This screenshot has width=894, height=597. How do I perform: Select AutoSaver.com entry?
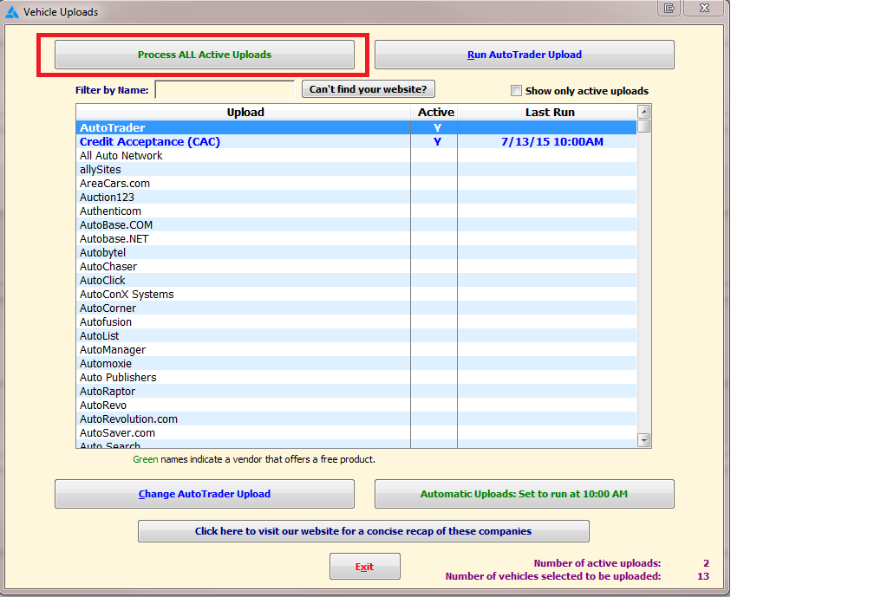click(356, 433)
